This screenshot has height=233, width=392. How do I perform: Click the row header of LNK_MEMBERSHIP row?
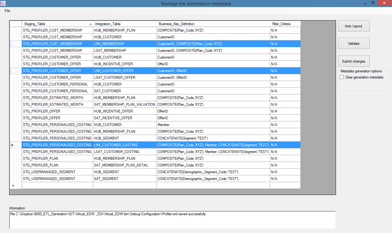pos(16,44)
